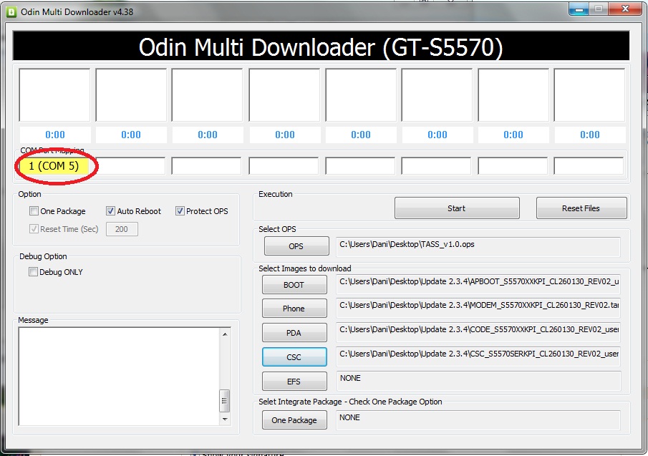The width and height of the screenshot is (648, 456).
Task: Choose a BOOT image file
Action: click(x=294, y=285)
